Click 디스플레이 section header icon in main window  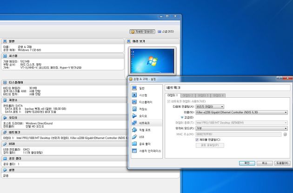click(5, 82)
